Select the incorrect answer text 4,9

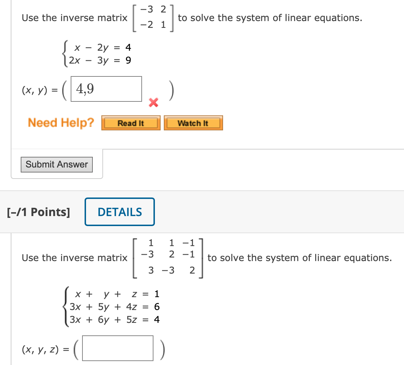pos(85,88)
